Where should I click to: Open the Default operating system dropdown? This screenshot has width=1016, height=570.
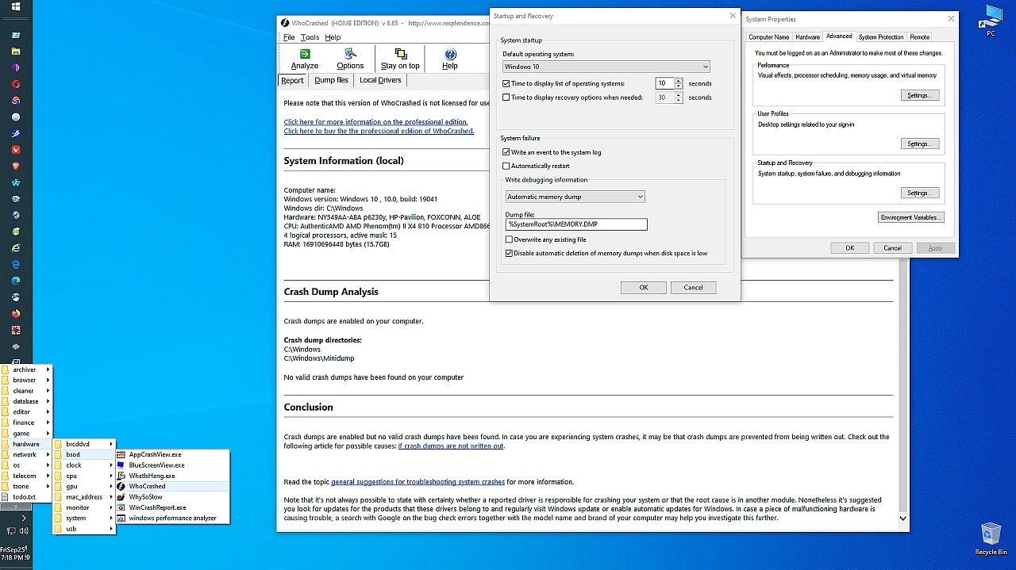click(606, 67)
